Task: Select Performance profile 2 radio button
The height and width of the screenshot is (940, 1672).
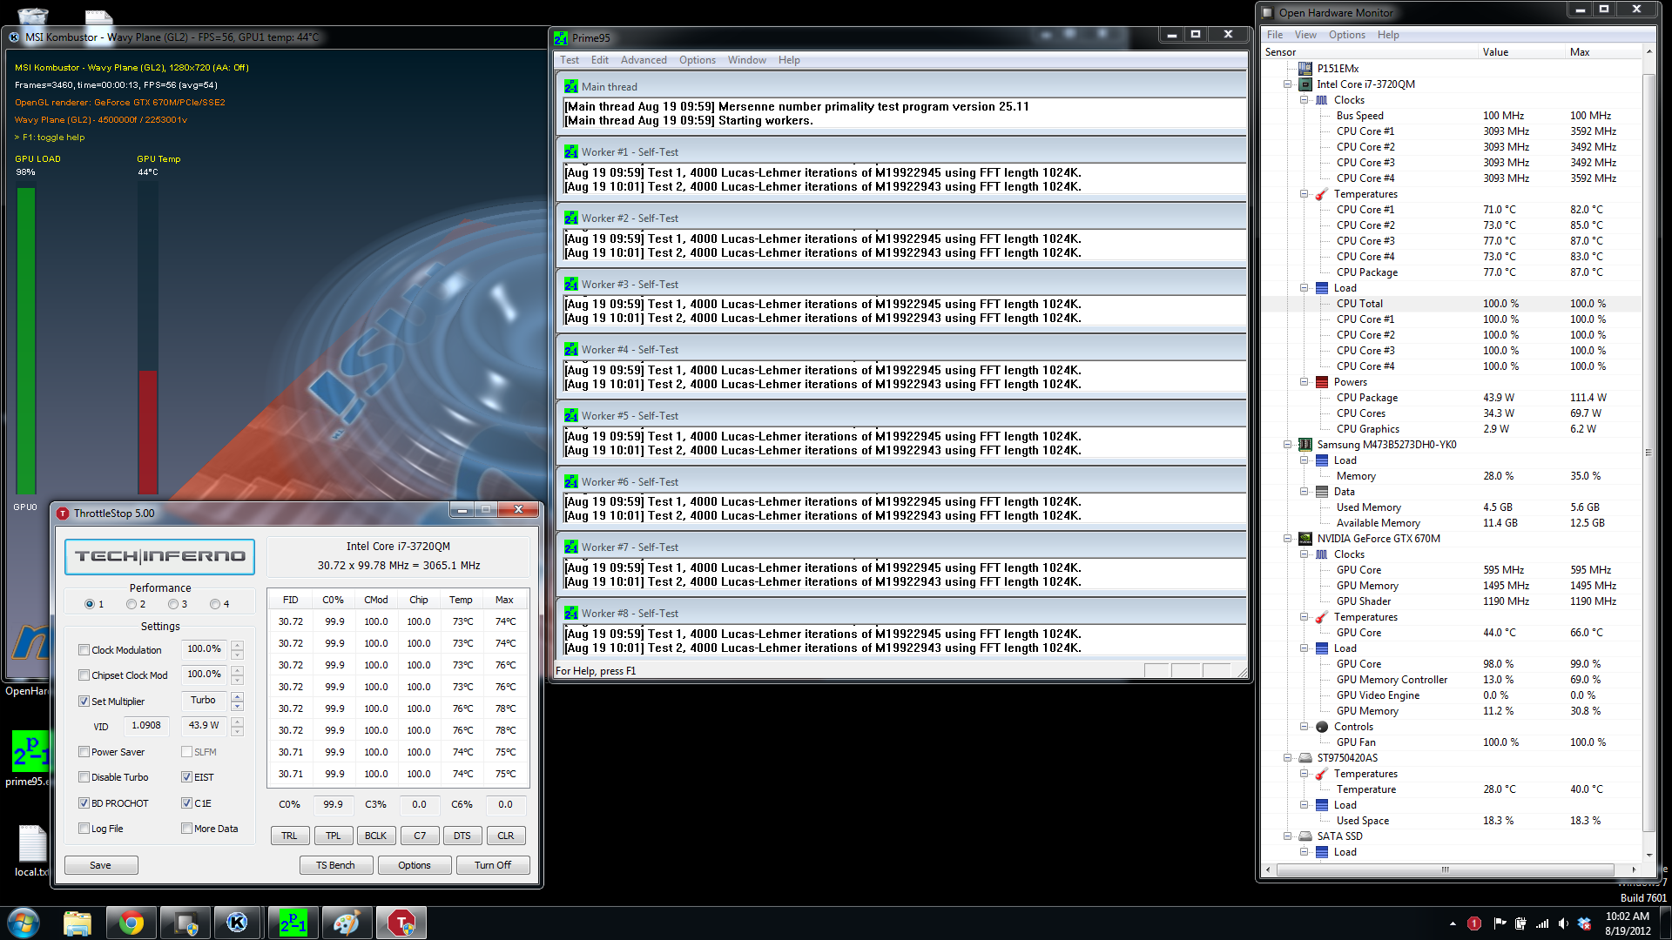Action: [x=131, y=604]
